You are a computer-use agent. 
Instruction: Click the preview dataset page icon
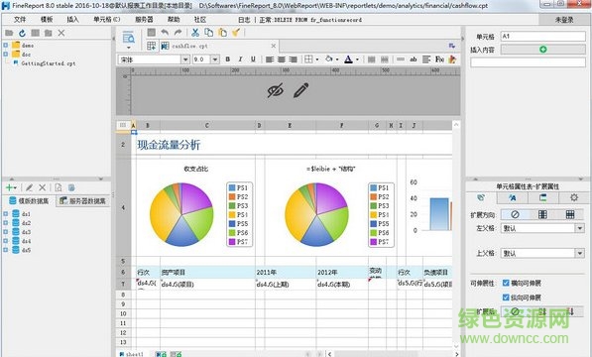pyautogui.click(x=59, y=187)
